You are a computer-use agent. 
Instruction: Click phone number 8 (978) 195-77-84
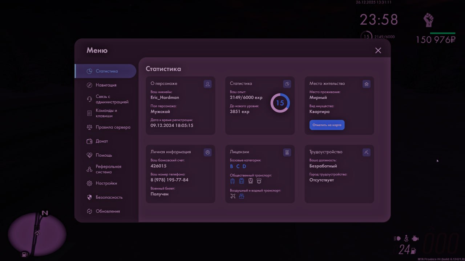(x=169, y=180)
